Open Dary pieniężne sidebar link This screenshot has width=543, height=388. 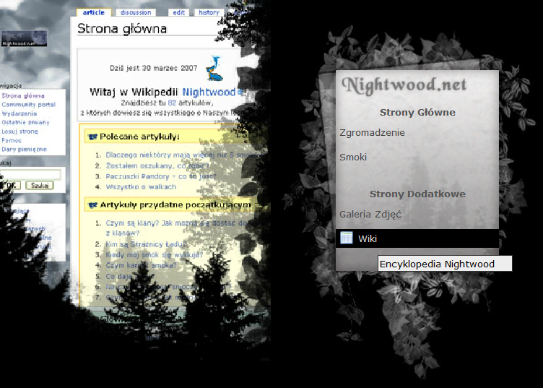(x=24, y=150)
